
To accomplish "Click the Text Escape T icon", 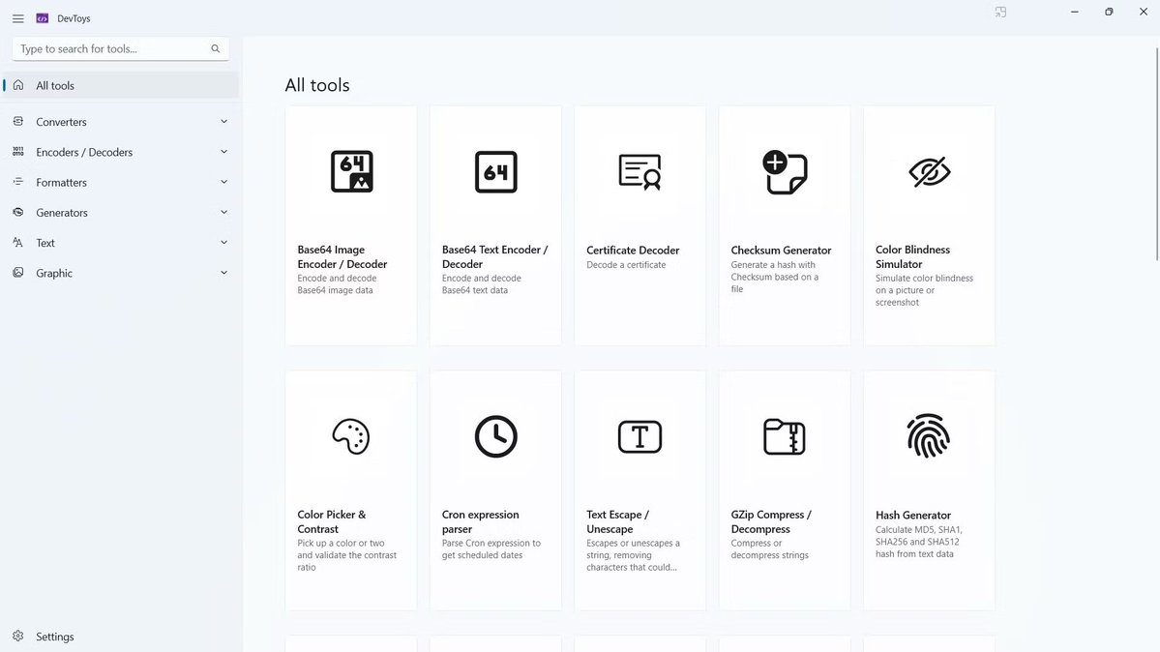I will pos(639,436).
